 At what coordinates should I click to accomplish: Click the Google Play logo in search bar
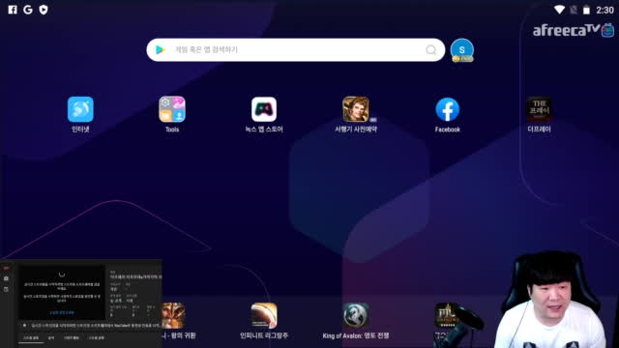coord(161,49)
